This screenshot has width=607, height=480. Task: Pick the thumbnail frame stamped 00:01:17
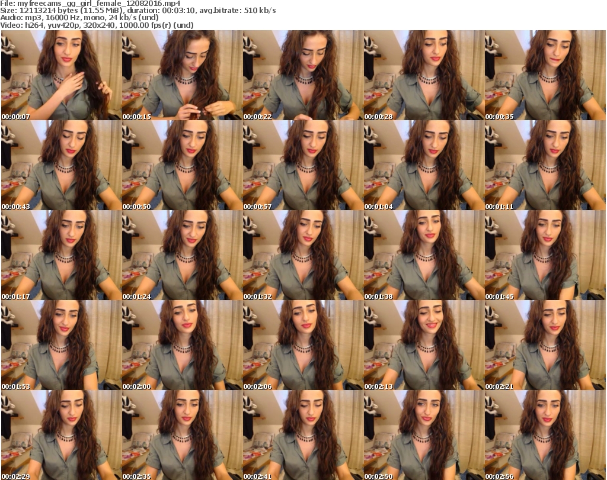[x=61, y=256]
